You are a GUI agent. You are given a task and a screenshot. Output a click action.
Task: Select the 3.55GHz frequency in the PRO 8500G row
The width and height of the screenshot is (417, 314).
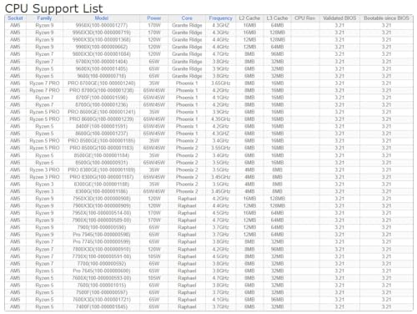pos(221,148)
